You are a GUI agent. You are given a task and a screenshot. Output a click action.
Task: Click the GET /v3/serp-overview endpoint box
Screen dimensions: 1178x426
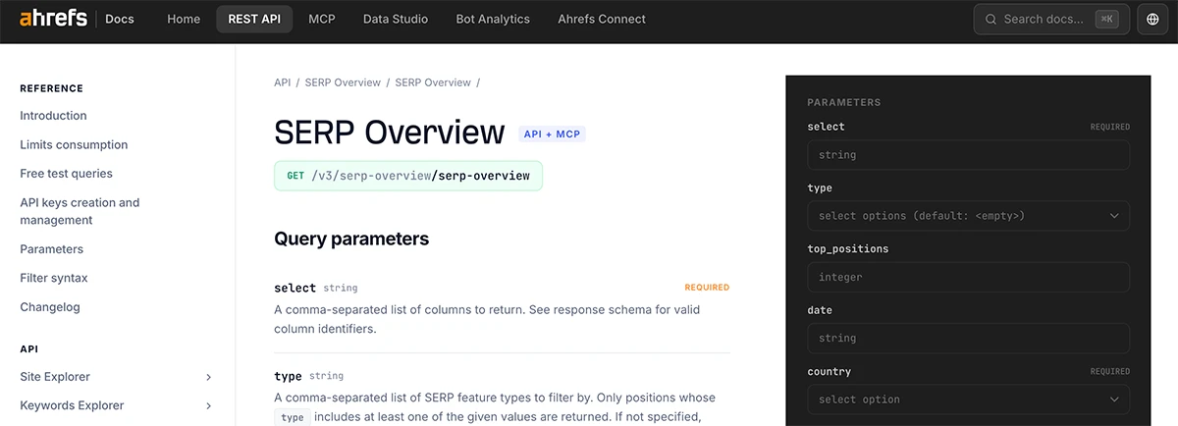[x=408, y=176]
